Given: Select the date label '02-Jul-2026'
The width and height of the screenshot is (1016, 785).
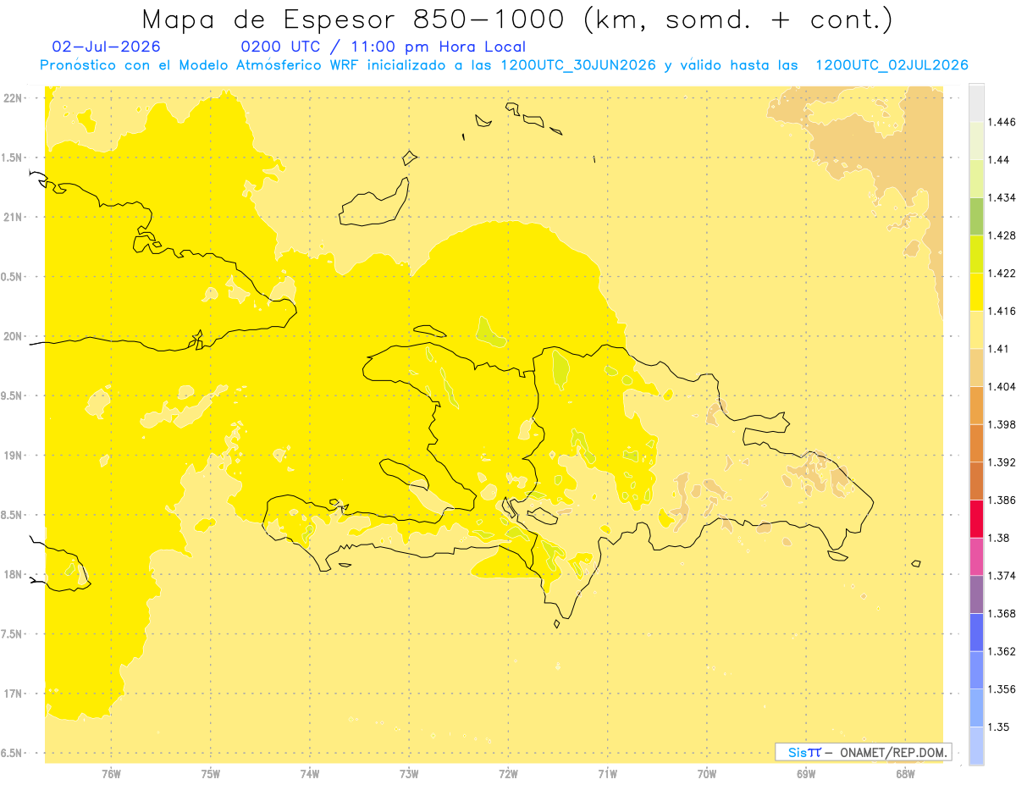Looking at the screenshot, I should click(106, 47).
